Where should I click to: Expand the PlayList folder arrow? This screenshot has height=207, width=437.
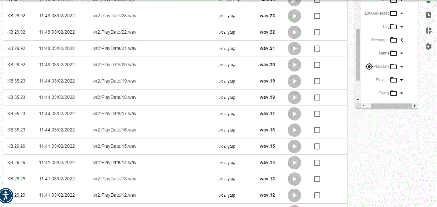[402, 80]
